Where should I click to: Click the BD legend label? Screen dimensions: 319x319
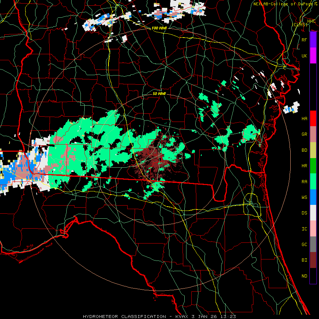(304, 150)
